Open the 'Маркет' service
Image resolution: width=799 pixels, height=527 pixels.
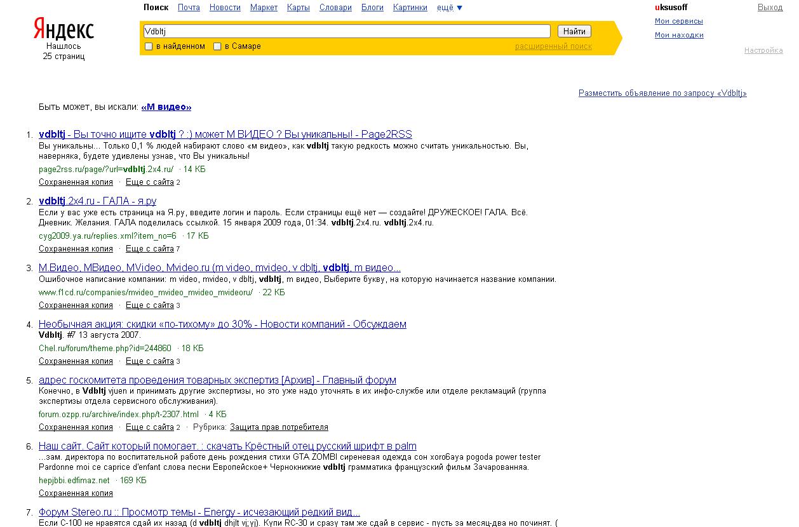coord(264,8)
